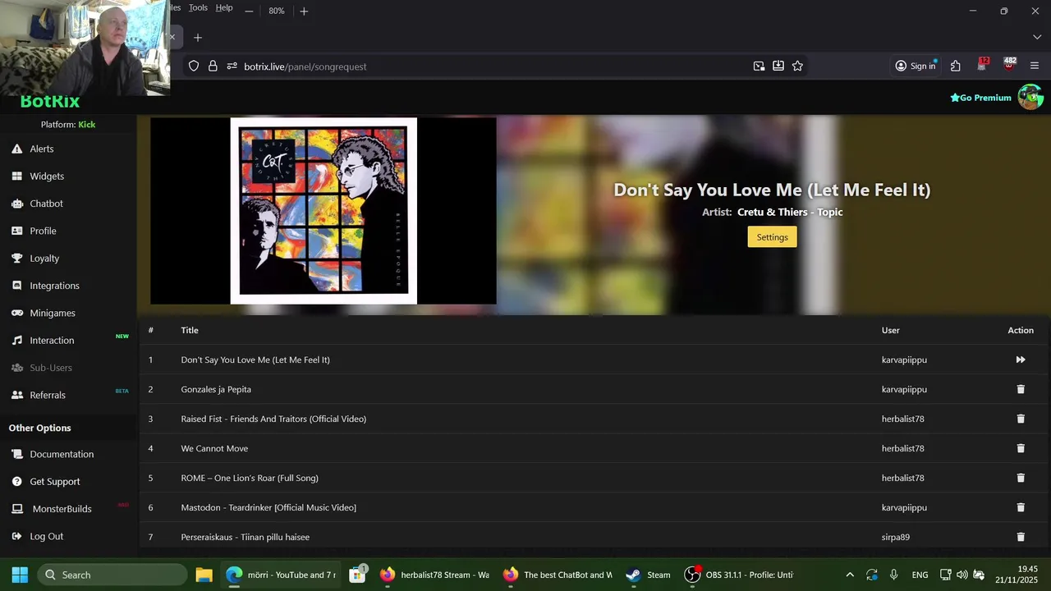Click the ENG language indicator

click(920, 575)
